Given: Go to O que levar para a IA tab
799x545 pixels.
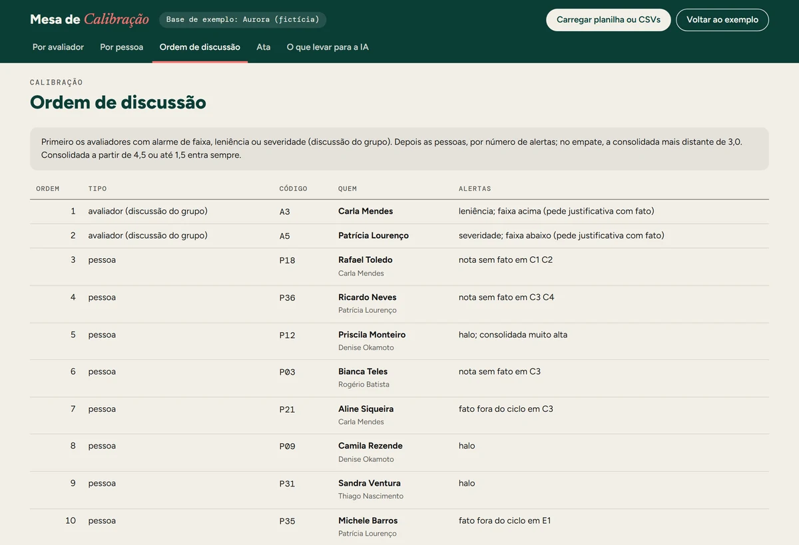Looking at the screenshot, I should point(328,47).
